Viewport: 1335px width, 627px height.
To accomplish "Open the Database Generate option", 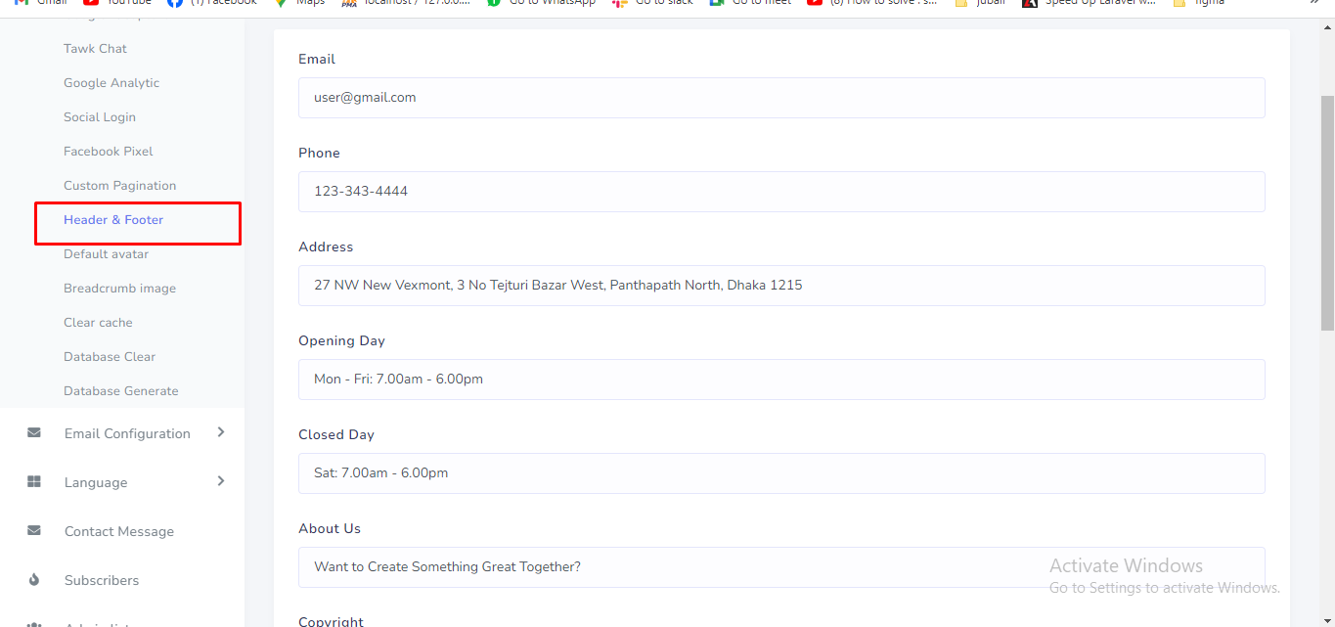I will [x=121, y=391].
